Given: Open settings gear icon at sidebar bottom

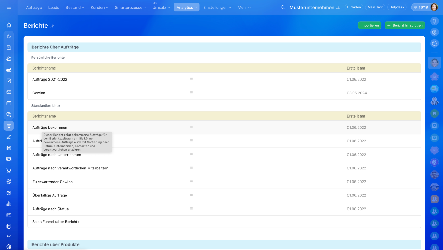Looking at the screenshot, I should 9,247.
